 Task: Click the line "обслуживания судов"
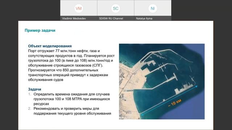(46, 80)
